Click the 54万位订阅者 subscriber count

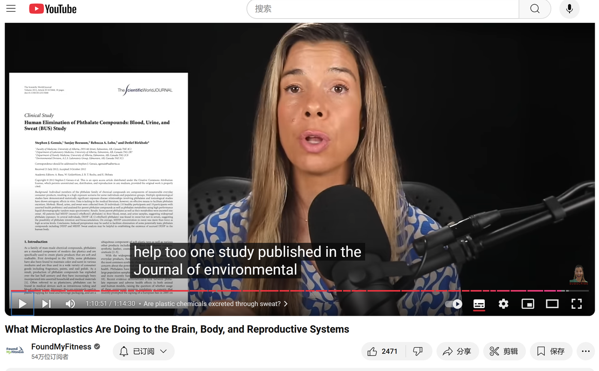click(x=50, y=357)
